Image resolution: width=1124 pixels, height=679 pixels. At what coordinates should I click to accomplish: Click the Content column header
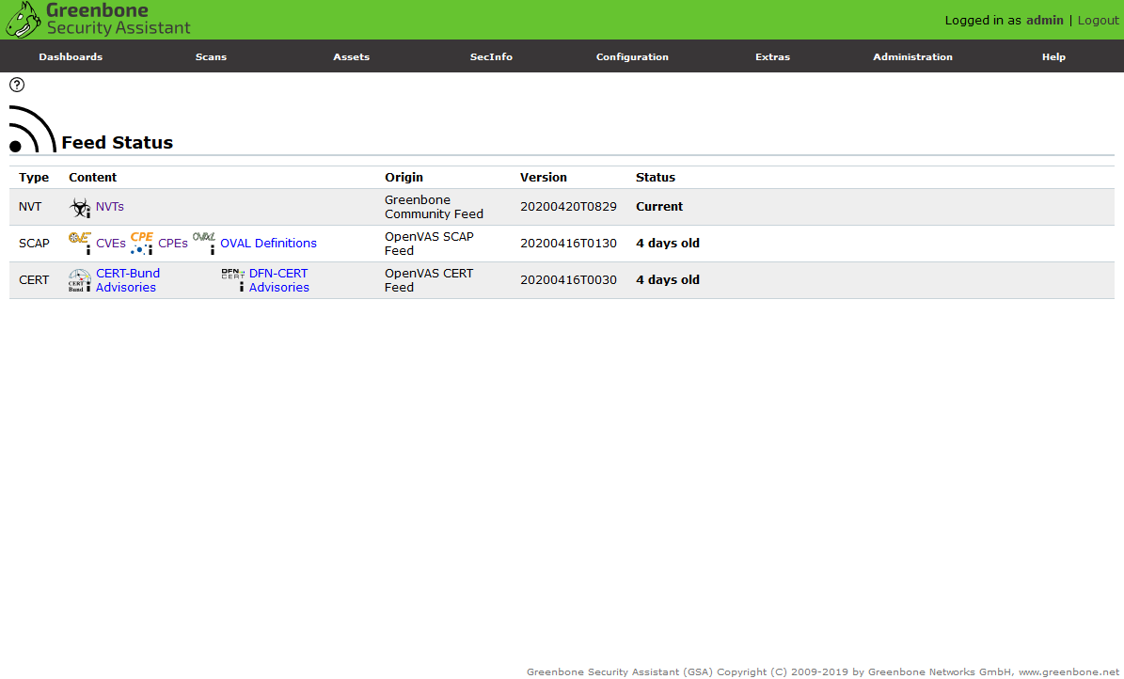(92, 177)
